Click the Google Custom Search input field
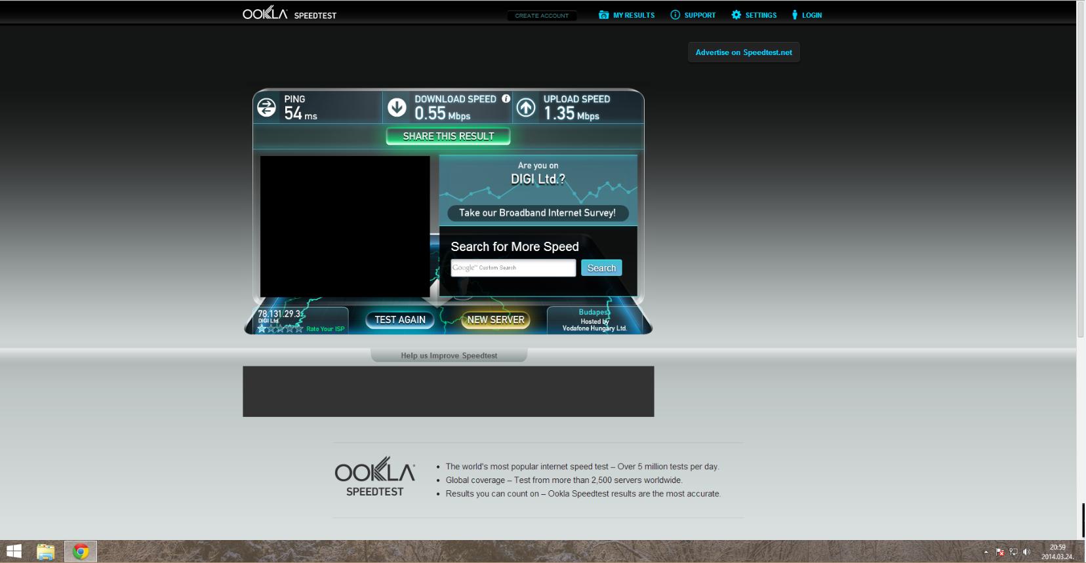 point(513,267)
